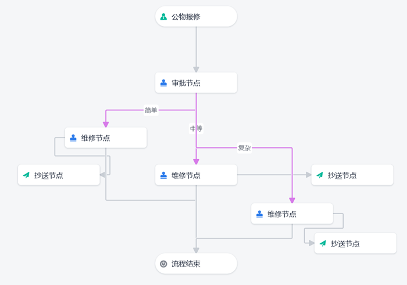Screen dimensions: 407x285
Task: Click the stamp icon on 审批节点
Action: 163,83
